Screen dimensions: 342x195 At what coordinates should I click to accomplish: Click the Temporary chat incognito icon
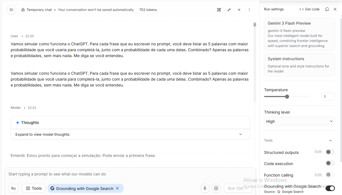pyautogui.click(x=23, y=10)
